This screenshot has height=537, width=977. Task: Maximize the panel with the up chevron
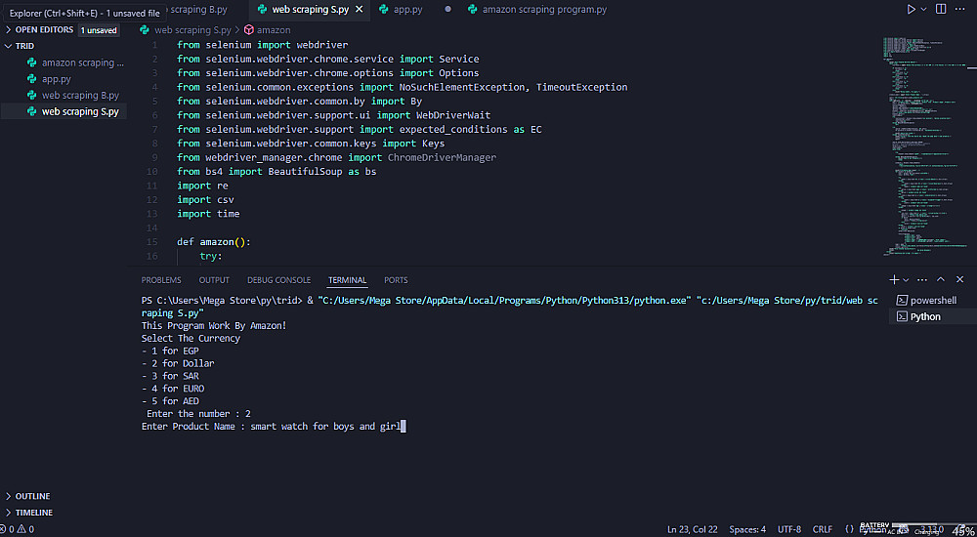point(941,279)
